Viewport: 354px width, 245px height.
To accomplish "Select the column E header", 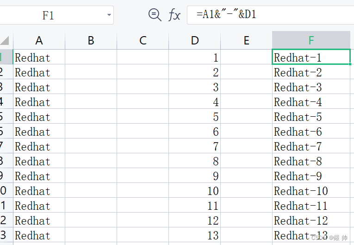I will 246,40.
